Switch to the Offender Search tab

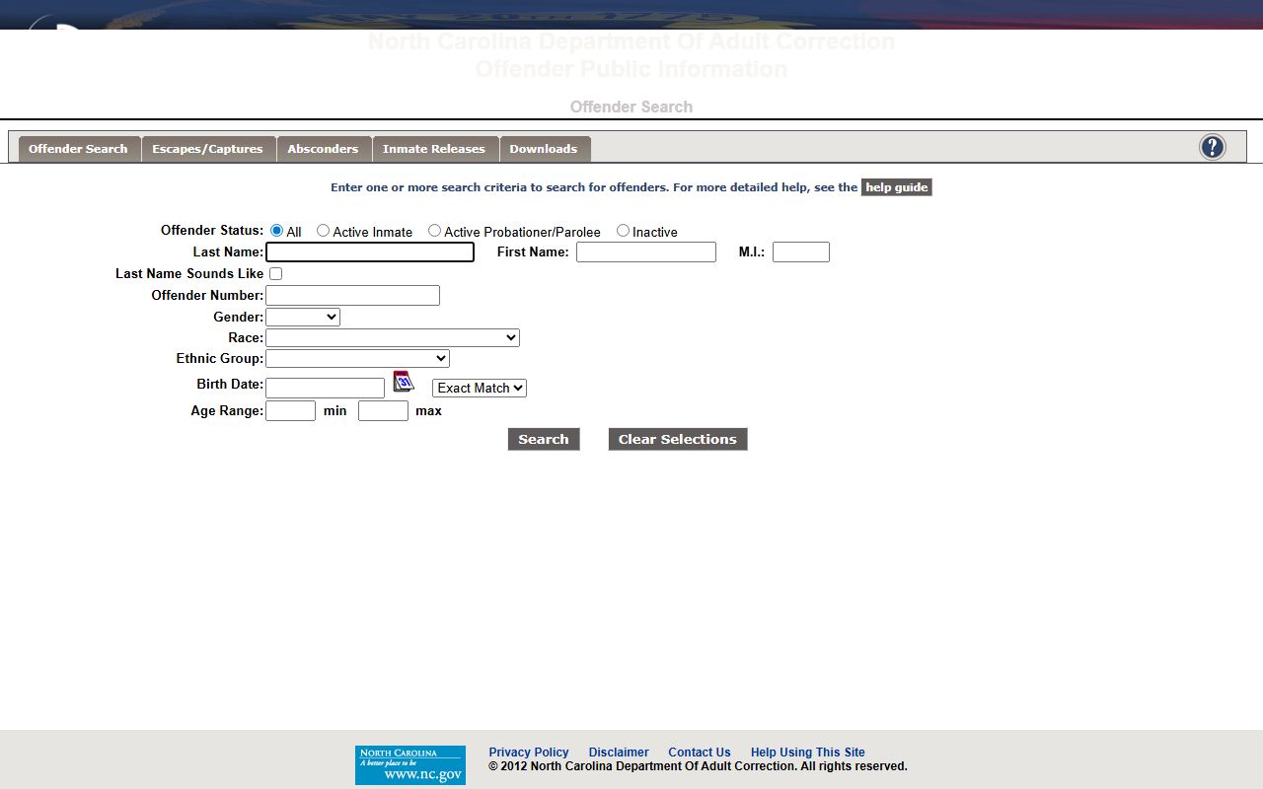tap(79, 149)
